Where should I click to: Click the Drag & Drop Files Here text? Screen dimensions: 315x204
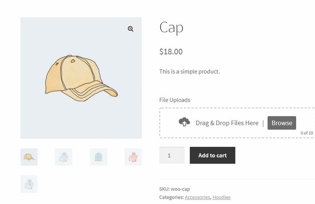point(227,123)
